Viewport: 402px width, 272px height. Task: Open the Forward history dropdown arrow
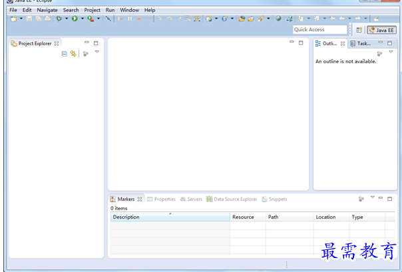pyautogui.click(x=365, y=19)
